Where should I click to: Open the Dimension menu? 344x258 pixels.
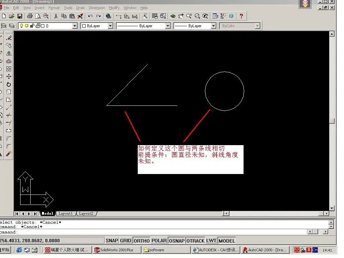point(97,8)
